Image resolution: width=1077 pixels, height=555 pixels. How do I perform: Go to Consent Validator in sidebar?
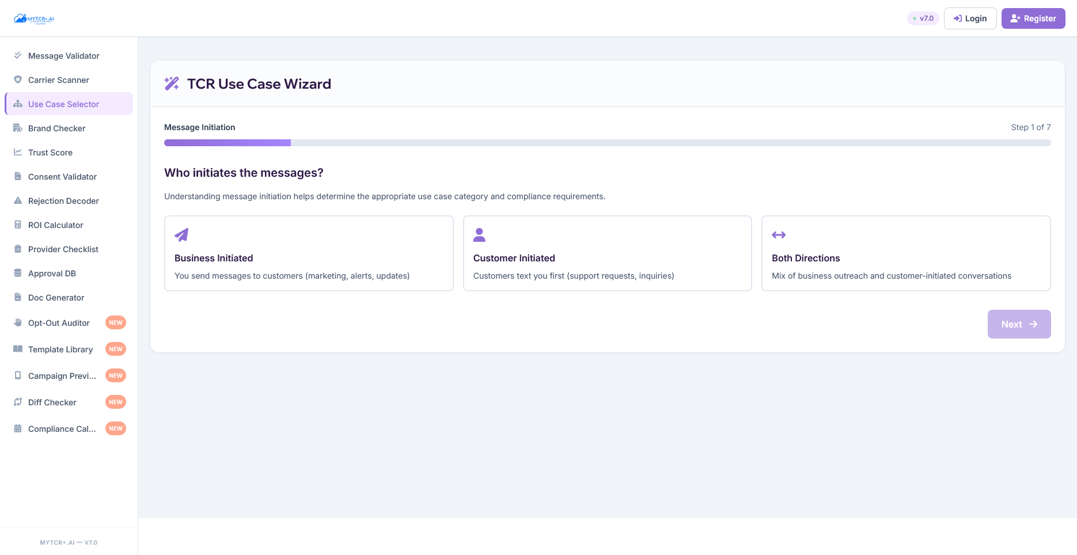[62, 177]
